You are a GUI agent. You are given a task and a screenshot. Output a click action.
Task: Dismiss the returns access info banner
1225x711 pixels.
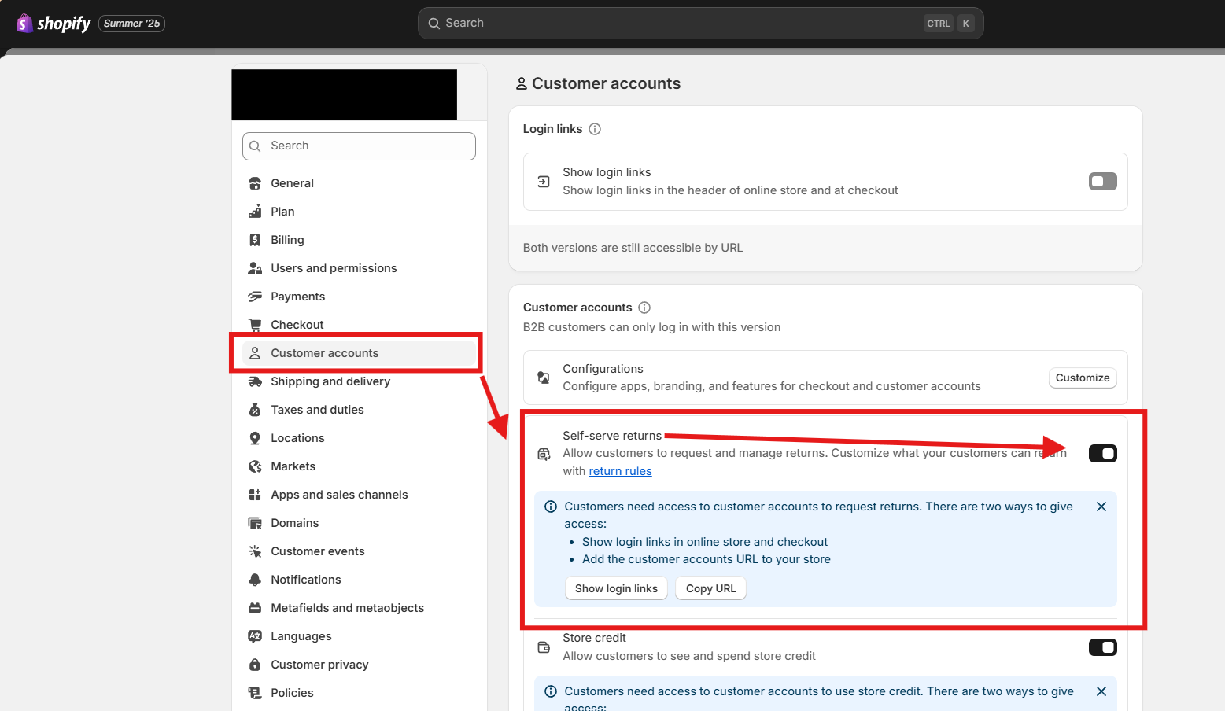(1101, 507)
